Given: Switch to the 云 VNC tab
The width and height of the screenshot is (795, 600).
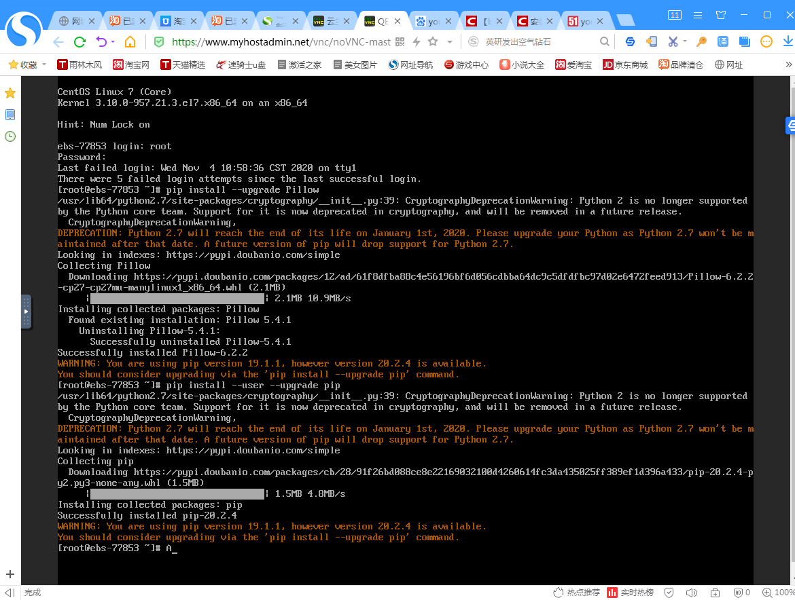Looking at the screenshot, I should 331,21.
